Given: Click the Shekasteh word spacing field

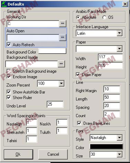Looking at the screenshot, I should 31,131.
